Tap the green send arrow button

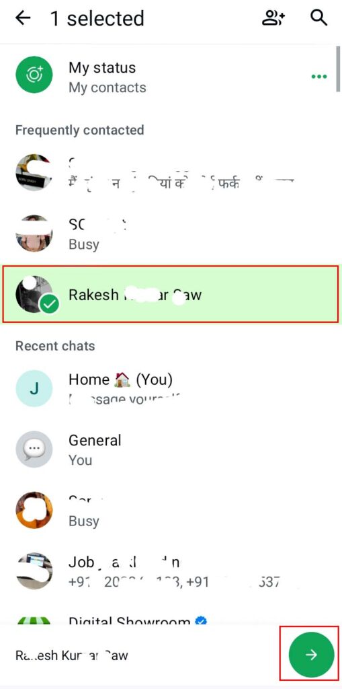[x=311, y=655]
